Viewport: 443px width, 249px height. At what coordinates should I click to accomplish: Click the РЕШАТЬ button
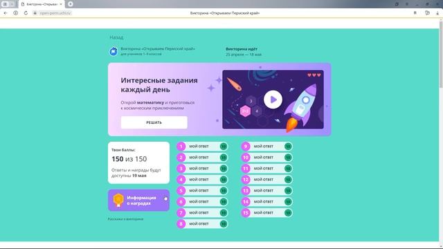click(154, 122)
